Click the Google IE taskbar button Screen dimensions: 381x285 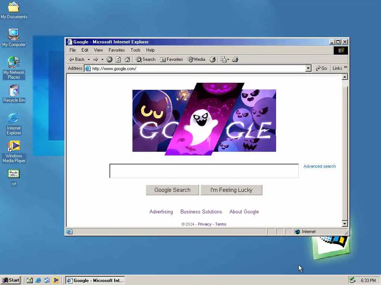click(x=95, y=281)
